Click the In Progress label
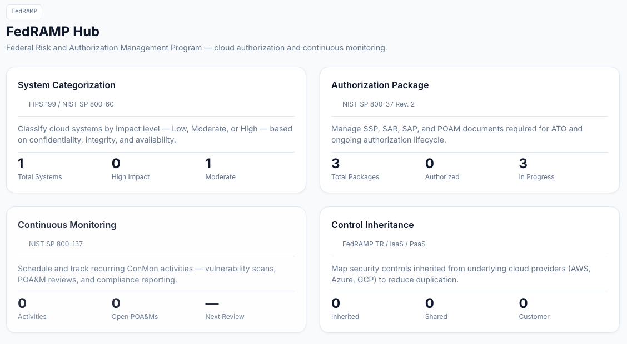The height and width of the screenshot is (344, 627). pos(536,177)
